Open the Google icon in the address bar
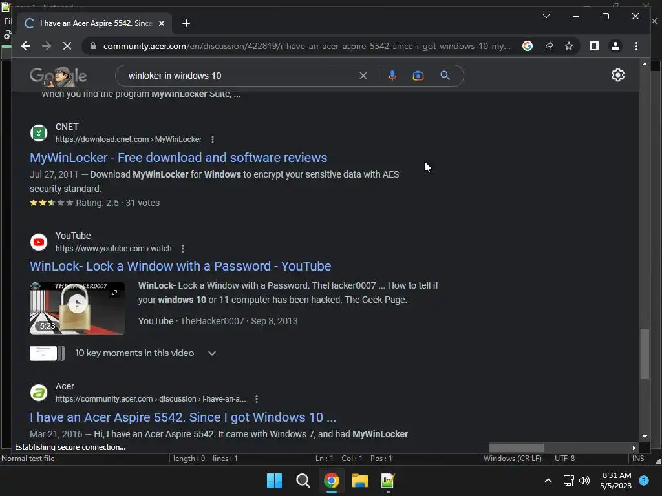 pyautogui.click(x=528, y=46)
